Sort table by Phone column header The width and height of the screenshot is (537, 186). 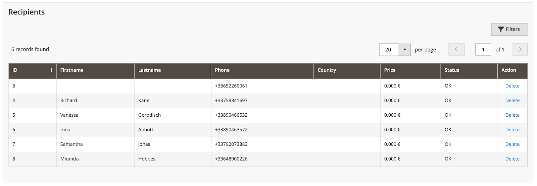pyautogui.click(x=222, y=70)
